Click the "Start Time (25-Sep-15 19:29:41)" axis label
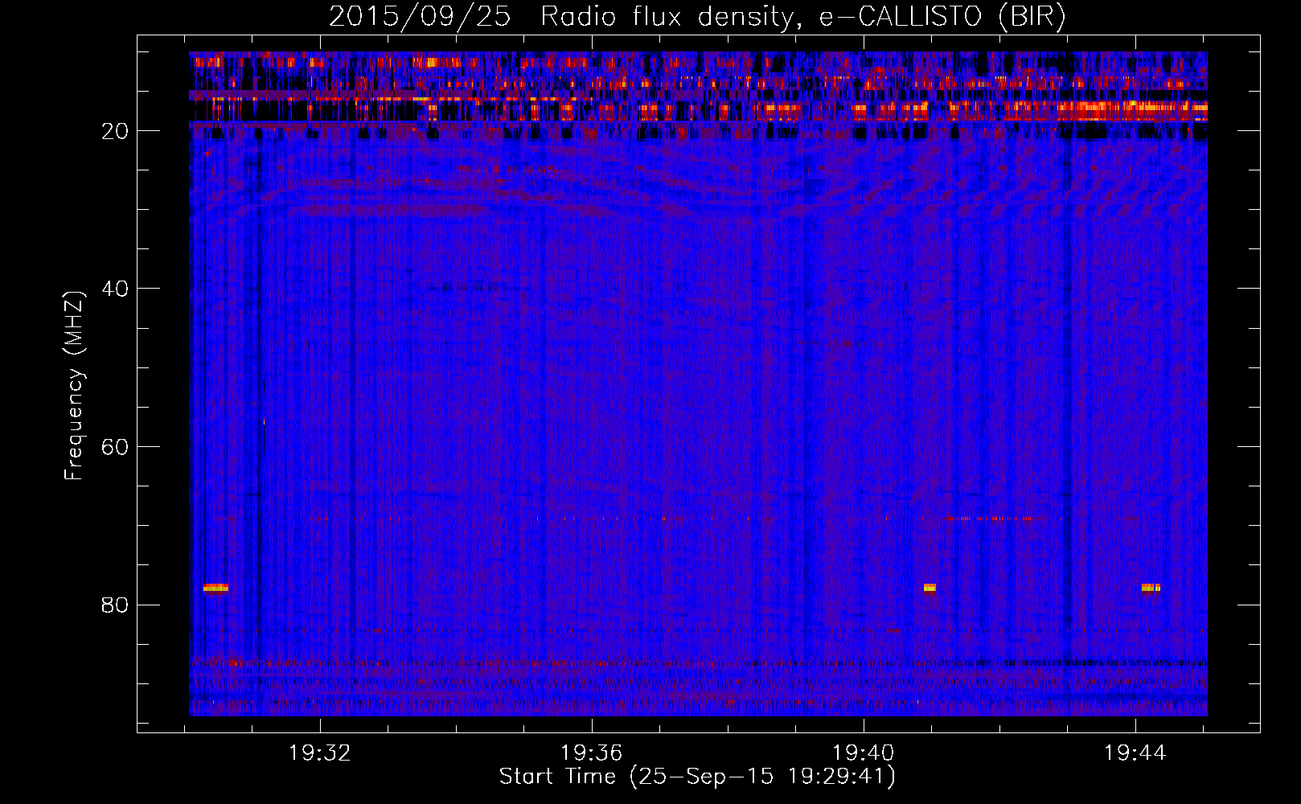Screen dimensions: 1301x804 tap(697, 777)
